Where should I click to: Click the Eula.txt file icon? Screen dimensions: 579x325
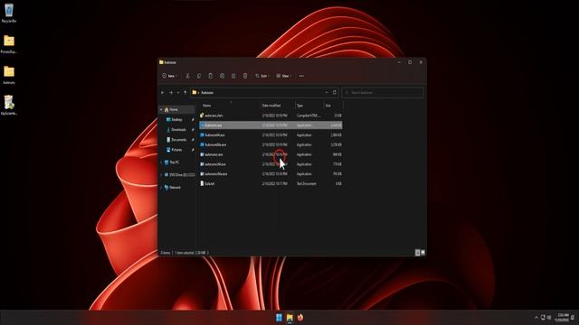point(202,183)
